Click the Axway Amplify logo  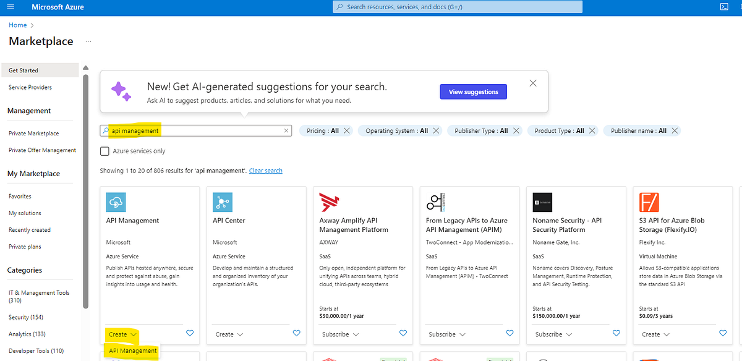point(328,202)
